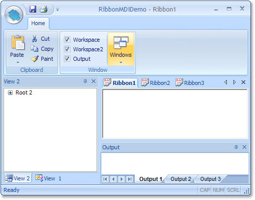Pin the Output panel
Image resolution: width=255 pixels, height=200 pixels.
click(x=236, y=147)
